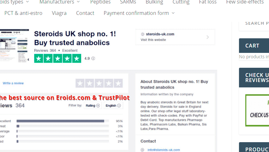Open the Contact page from navigation
Image resolution: width=269 pixels, height=152 pixels.
[85, 13]
